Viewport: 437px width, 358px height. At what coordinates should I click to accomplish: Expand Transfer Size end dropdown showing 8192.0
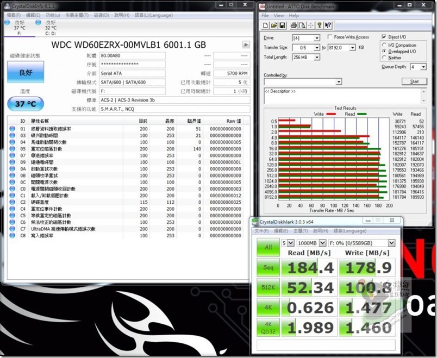click(353, 48)
